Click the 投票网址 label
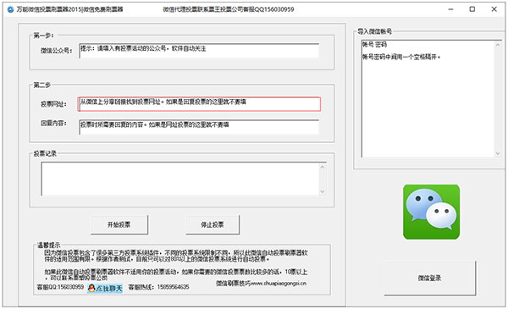Image resolution: width=508 pixels, height=309 pixels. click(x=53, y=104)
